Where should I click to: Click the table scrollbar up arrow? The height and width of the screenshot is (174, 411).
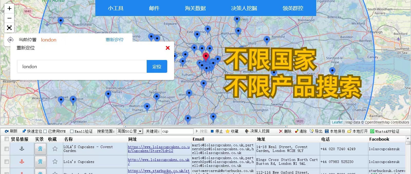click(408, 138)
